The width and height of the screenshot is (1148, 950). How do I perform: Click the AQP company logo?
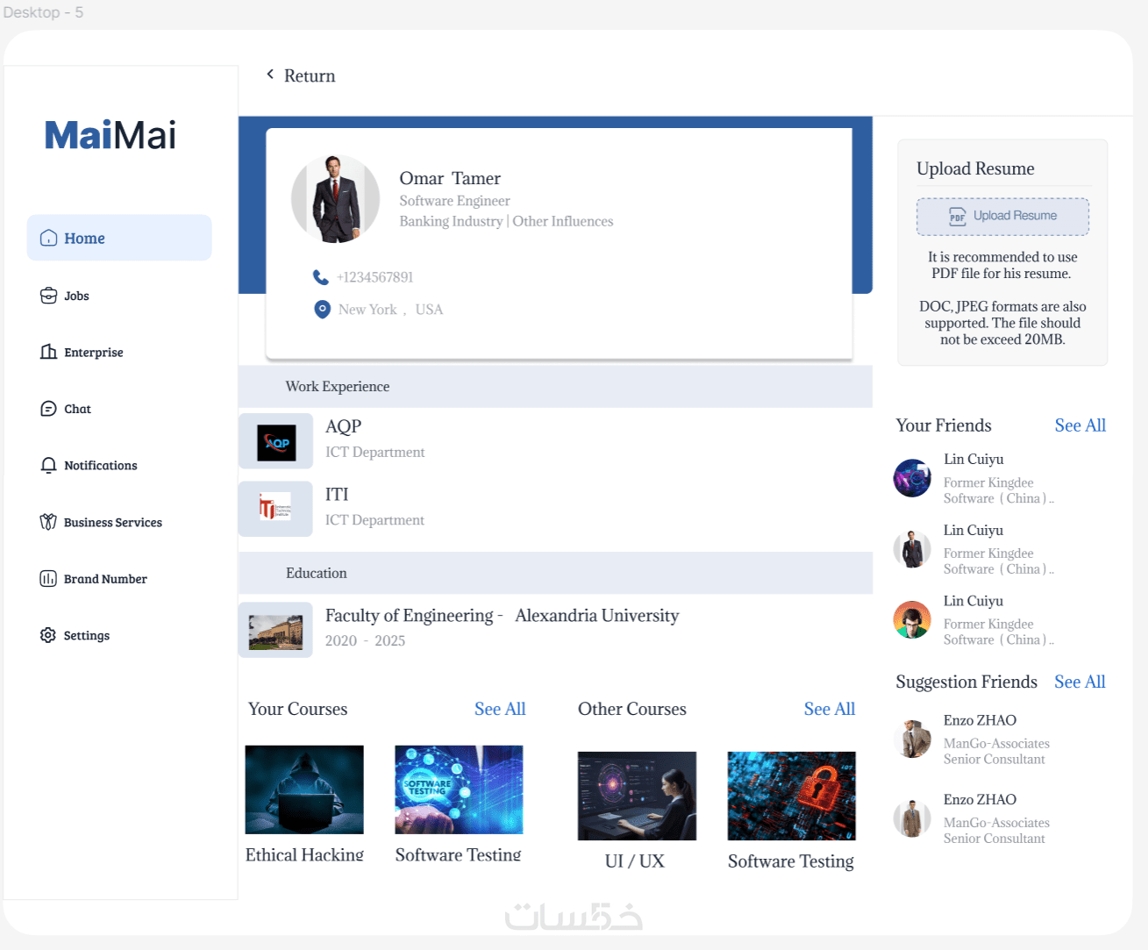(x=276, y=442)
